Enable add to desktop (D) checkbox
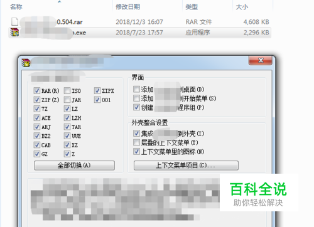314x227 pixels. 136,89
